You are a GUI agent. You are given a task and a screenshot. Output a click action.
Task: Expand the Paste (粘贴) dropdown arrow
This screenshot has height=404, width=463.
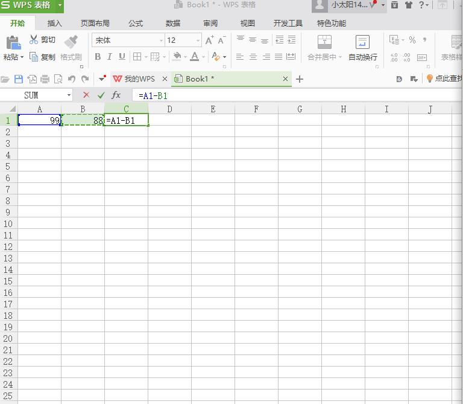(22, 57)
